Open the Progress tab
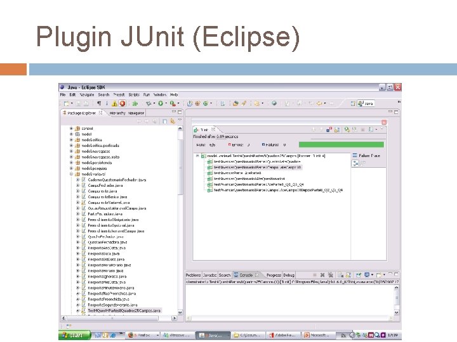The height and width of the screenshot is (342, 457). 274,275
